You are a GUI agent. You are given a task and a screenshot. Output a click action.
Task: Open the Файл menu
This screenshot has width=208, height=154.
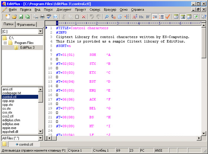point(13,10)
